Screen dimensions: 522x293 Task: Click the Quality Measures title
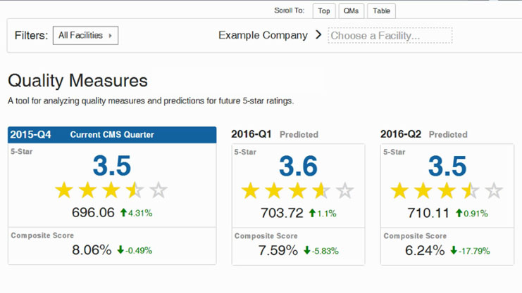point(78,80)
